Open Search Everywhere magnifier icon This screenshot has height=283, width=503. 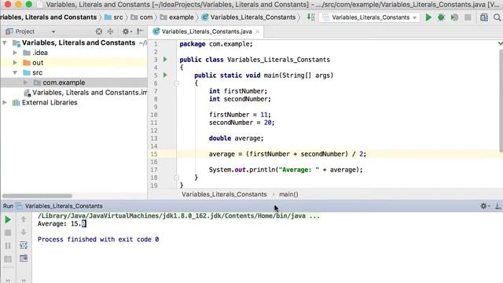497,17
